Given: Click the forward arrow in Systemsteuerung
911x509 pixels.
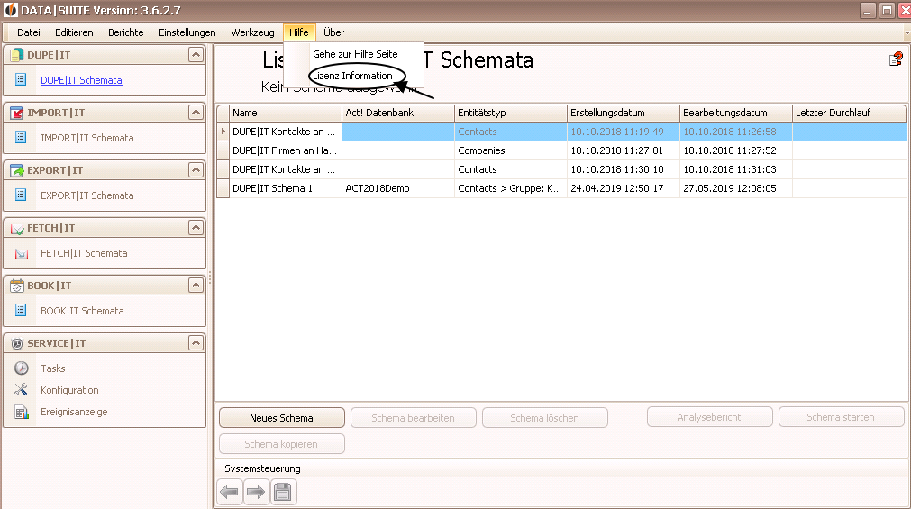Looking at the screenshot, I should pyautogui.click(x=256, y=492).
